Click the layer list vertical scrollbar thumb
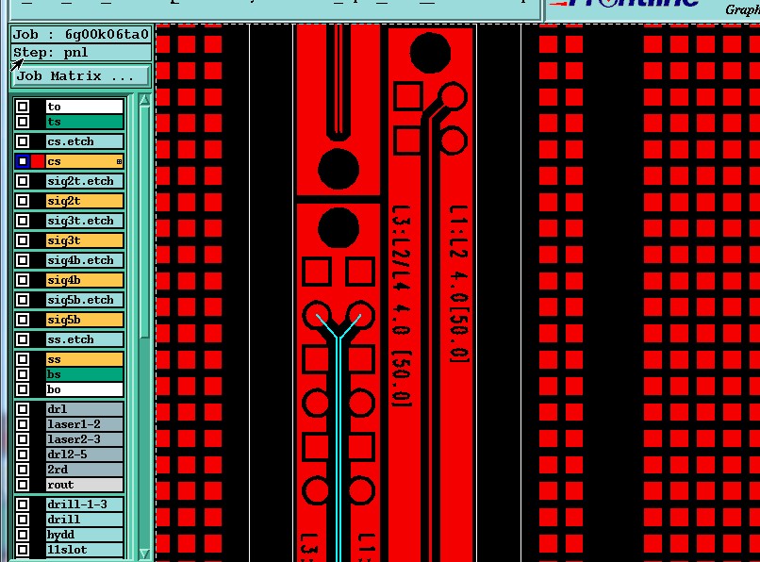 144,222
